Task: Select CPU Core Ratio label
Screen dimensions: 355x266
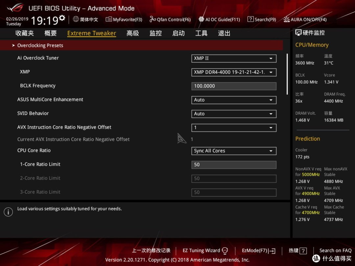Action: pyautogui.click(x=34, y=150)
